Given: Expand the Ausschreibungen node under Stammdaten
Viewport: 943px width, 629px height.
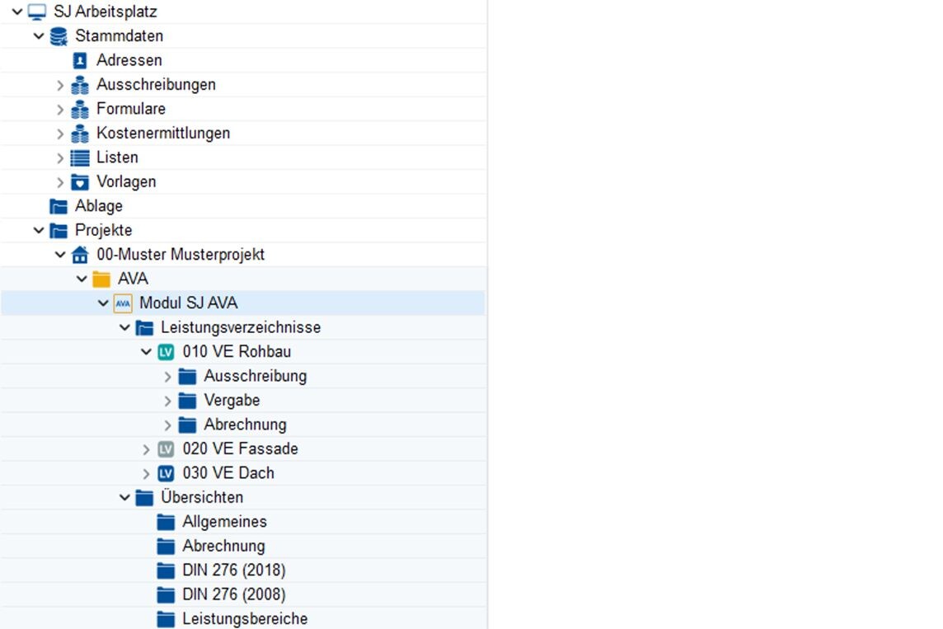Looking at the screenshot, I should tap(60, 85).
